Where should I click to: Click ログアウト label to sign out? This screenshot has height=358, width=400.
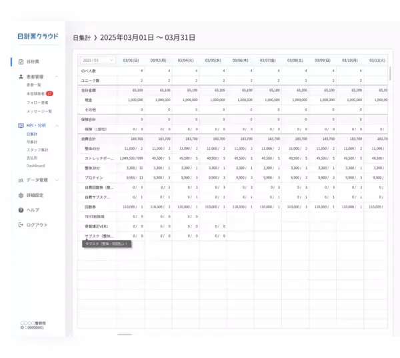click(x=37, y=225)
